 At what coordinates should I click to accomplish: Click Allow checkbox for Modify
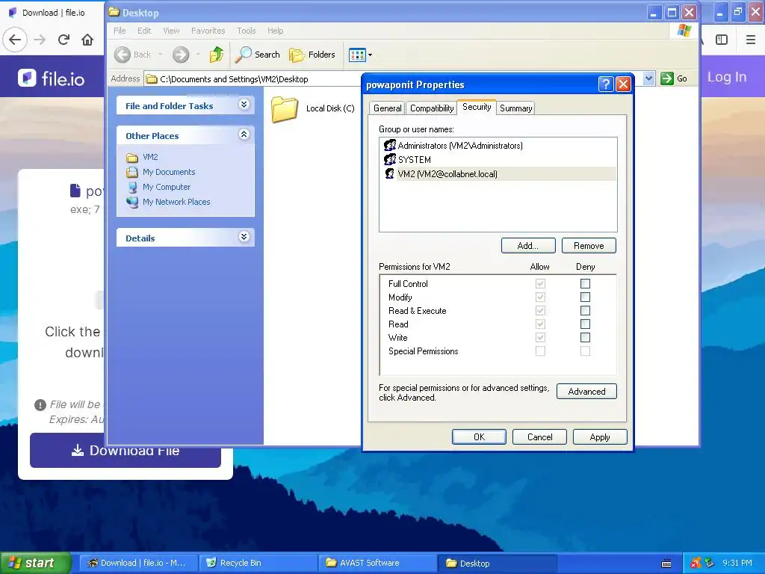pyautogui.click(x=540, y=297)
